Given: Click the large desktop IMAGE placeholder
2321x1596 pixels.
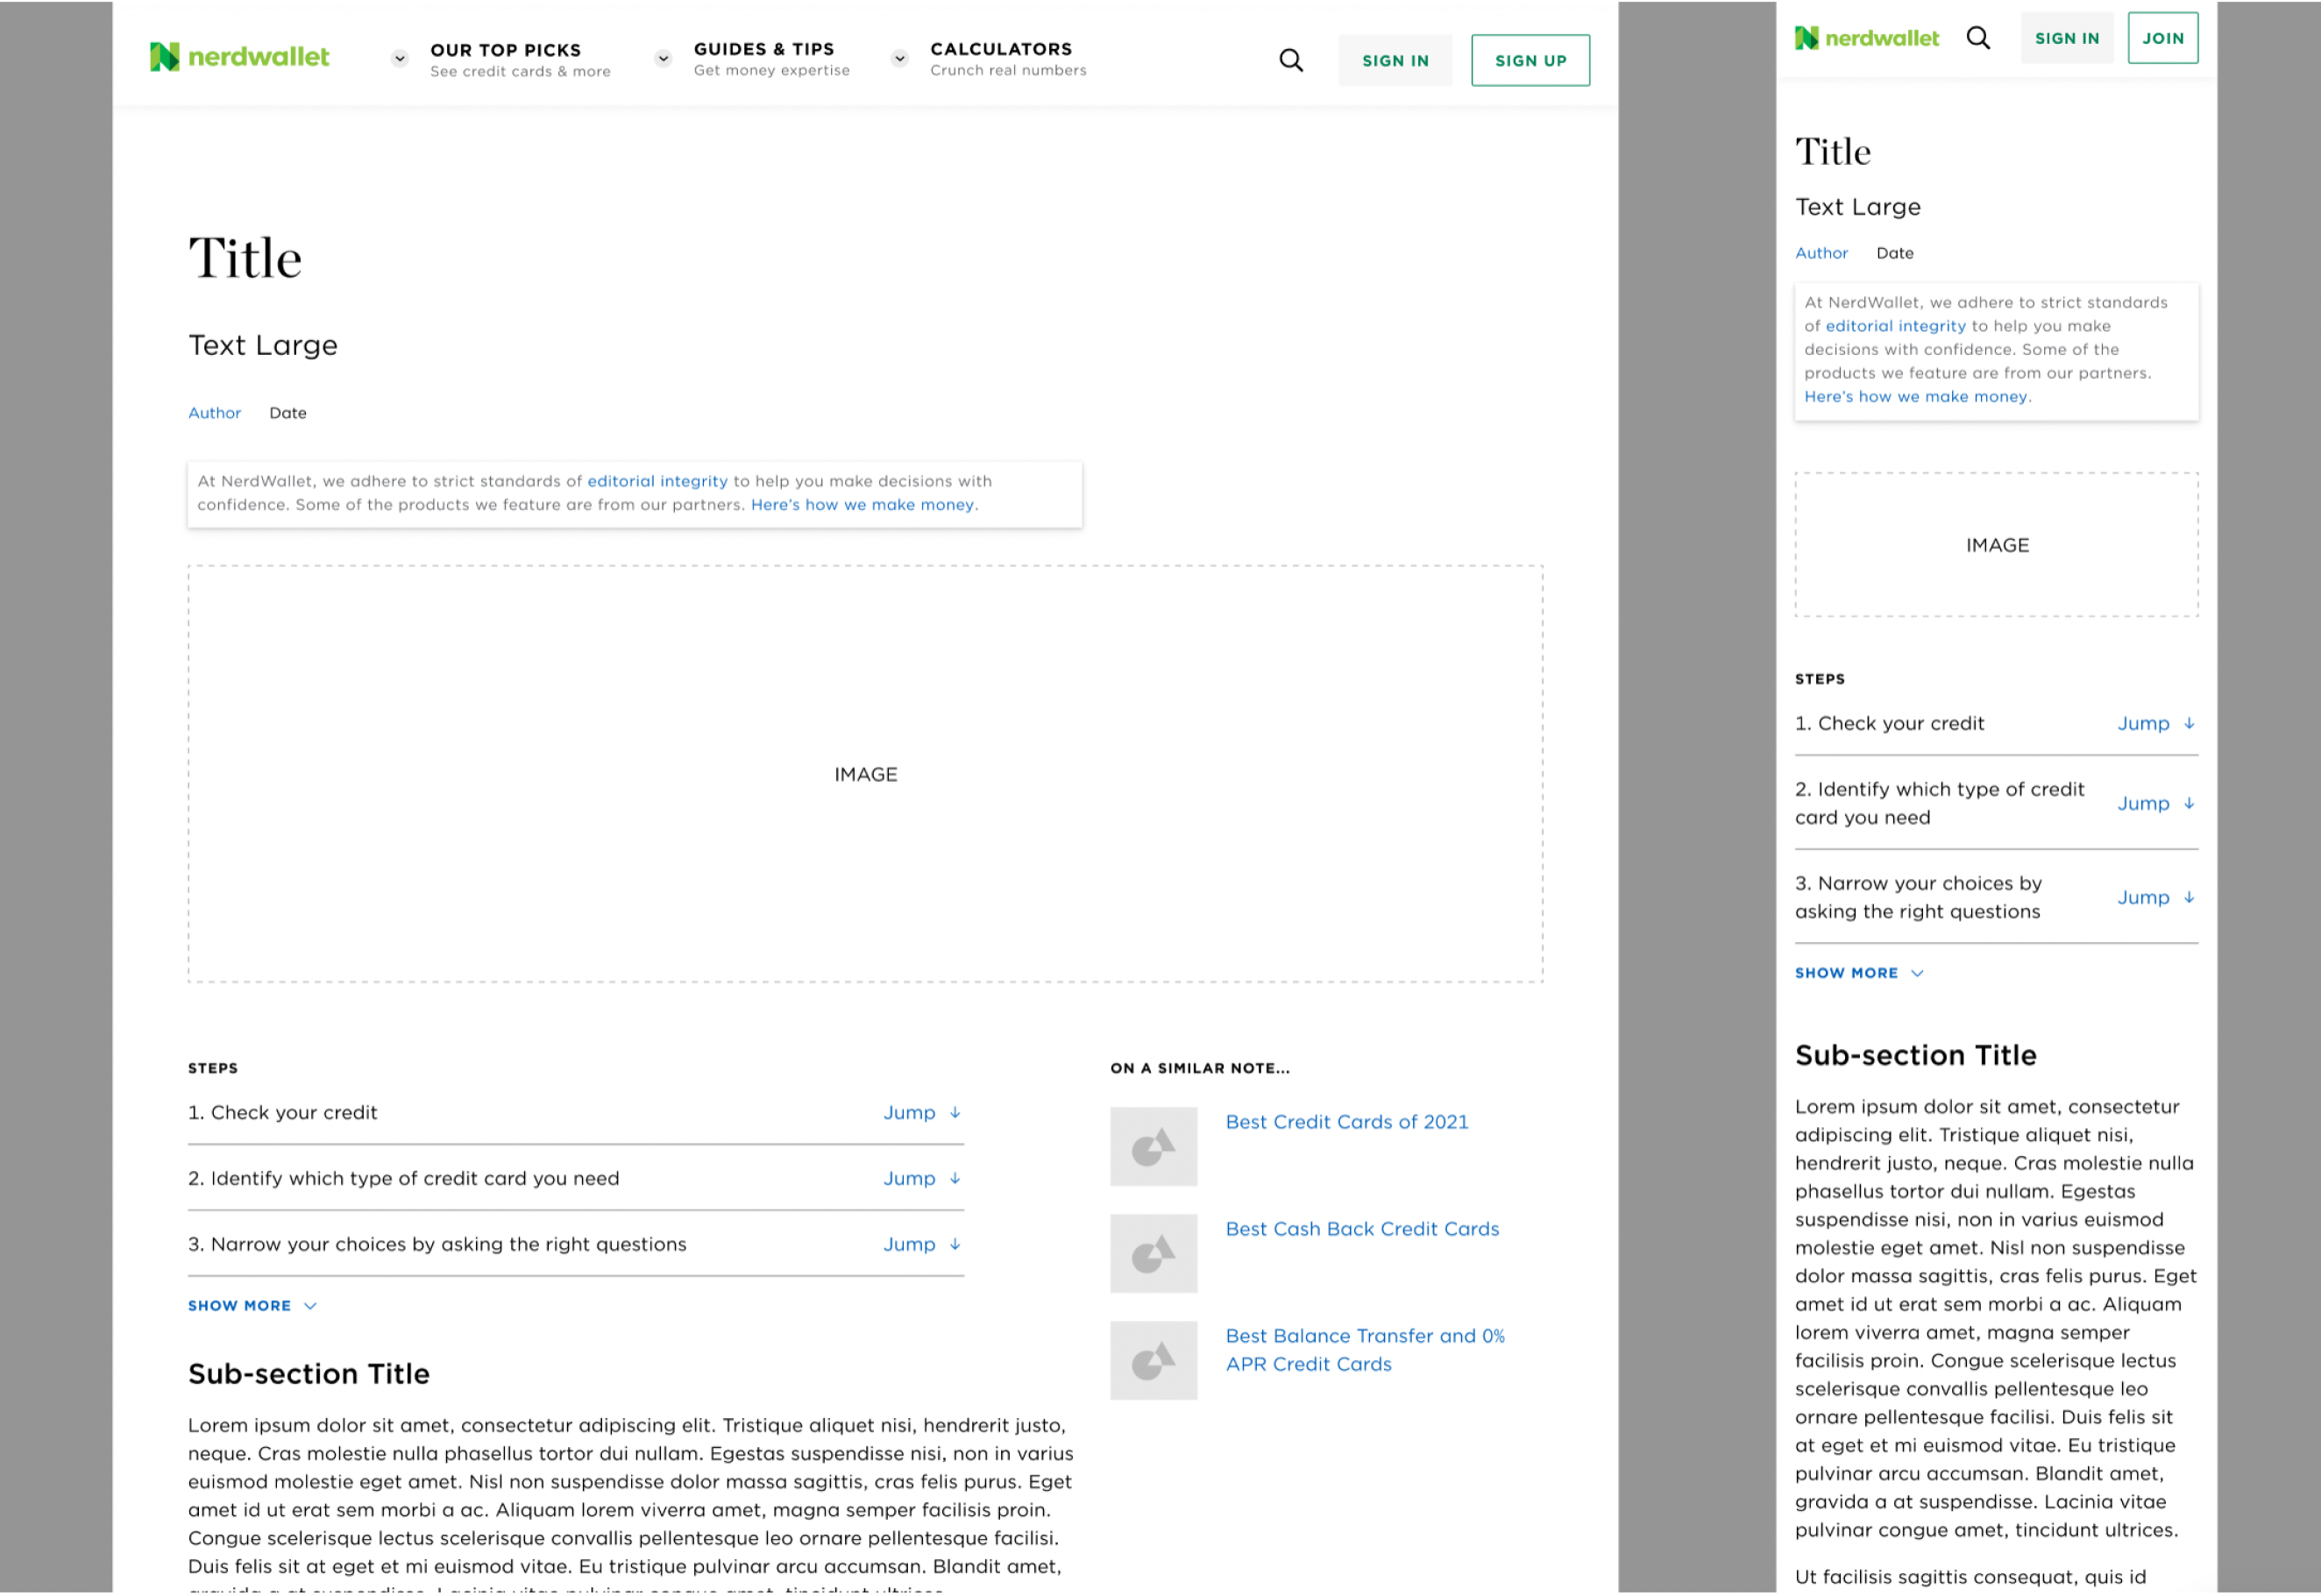Looking at the screenshot, I should (x=865, y=773).
